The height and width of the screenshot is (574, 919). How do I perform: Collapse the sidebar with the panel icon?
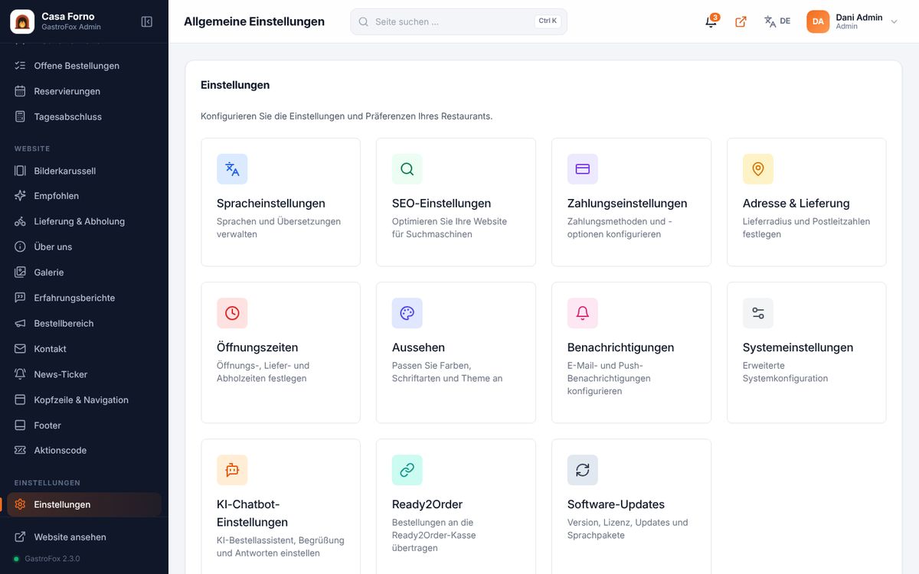(147, 21)
